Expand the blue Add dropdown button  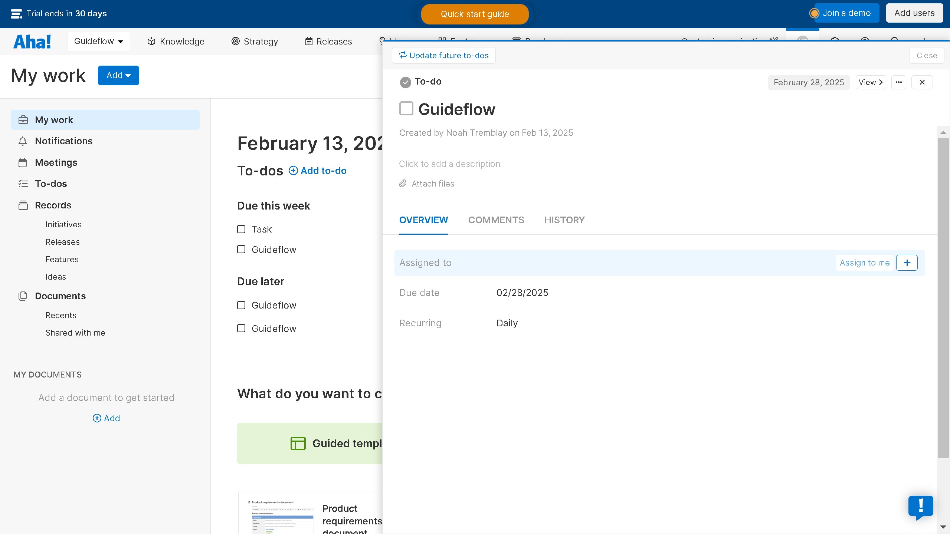[x=118, y=76]
